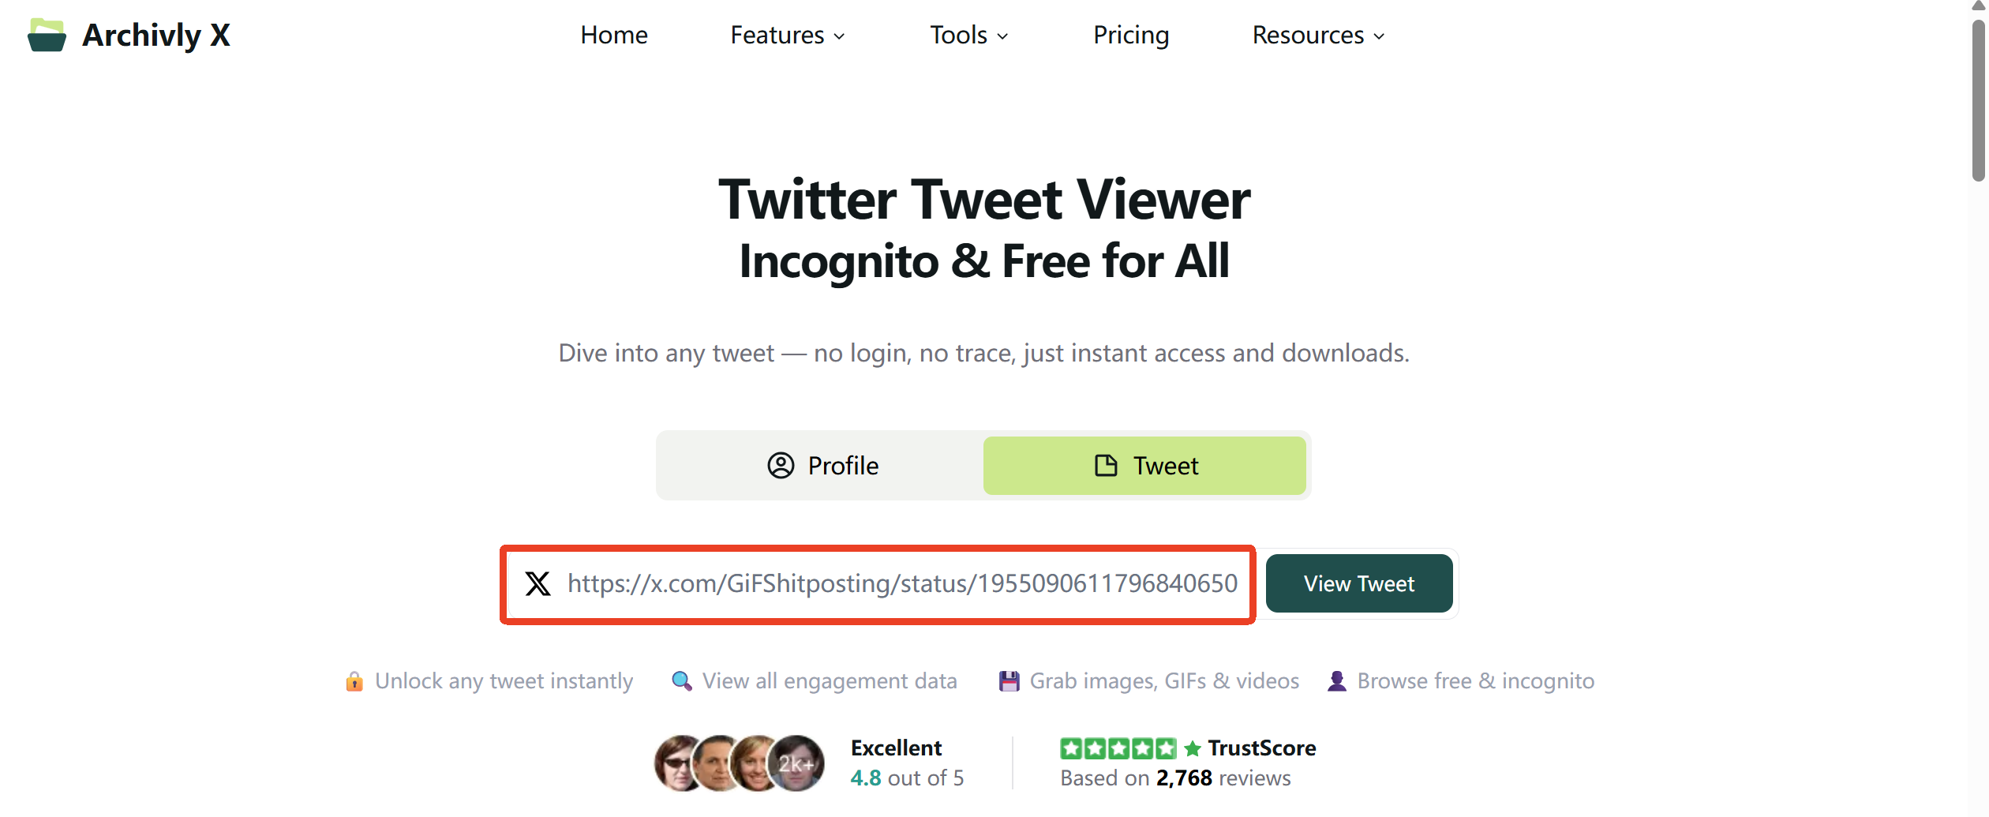Click the person silhouette icon beside Browse free
Viewport: 1989px width, 817px height.
(x=1337, y=681)
